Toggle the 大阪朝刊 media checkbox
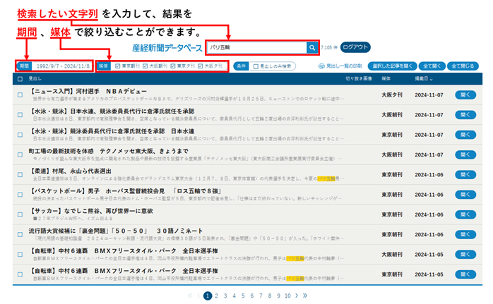This screenshot has height=304, width=493. pos(145,66)
